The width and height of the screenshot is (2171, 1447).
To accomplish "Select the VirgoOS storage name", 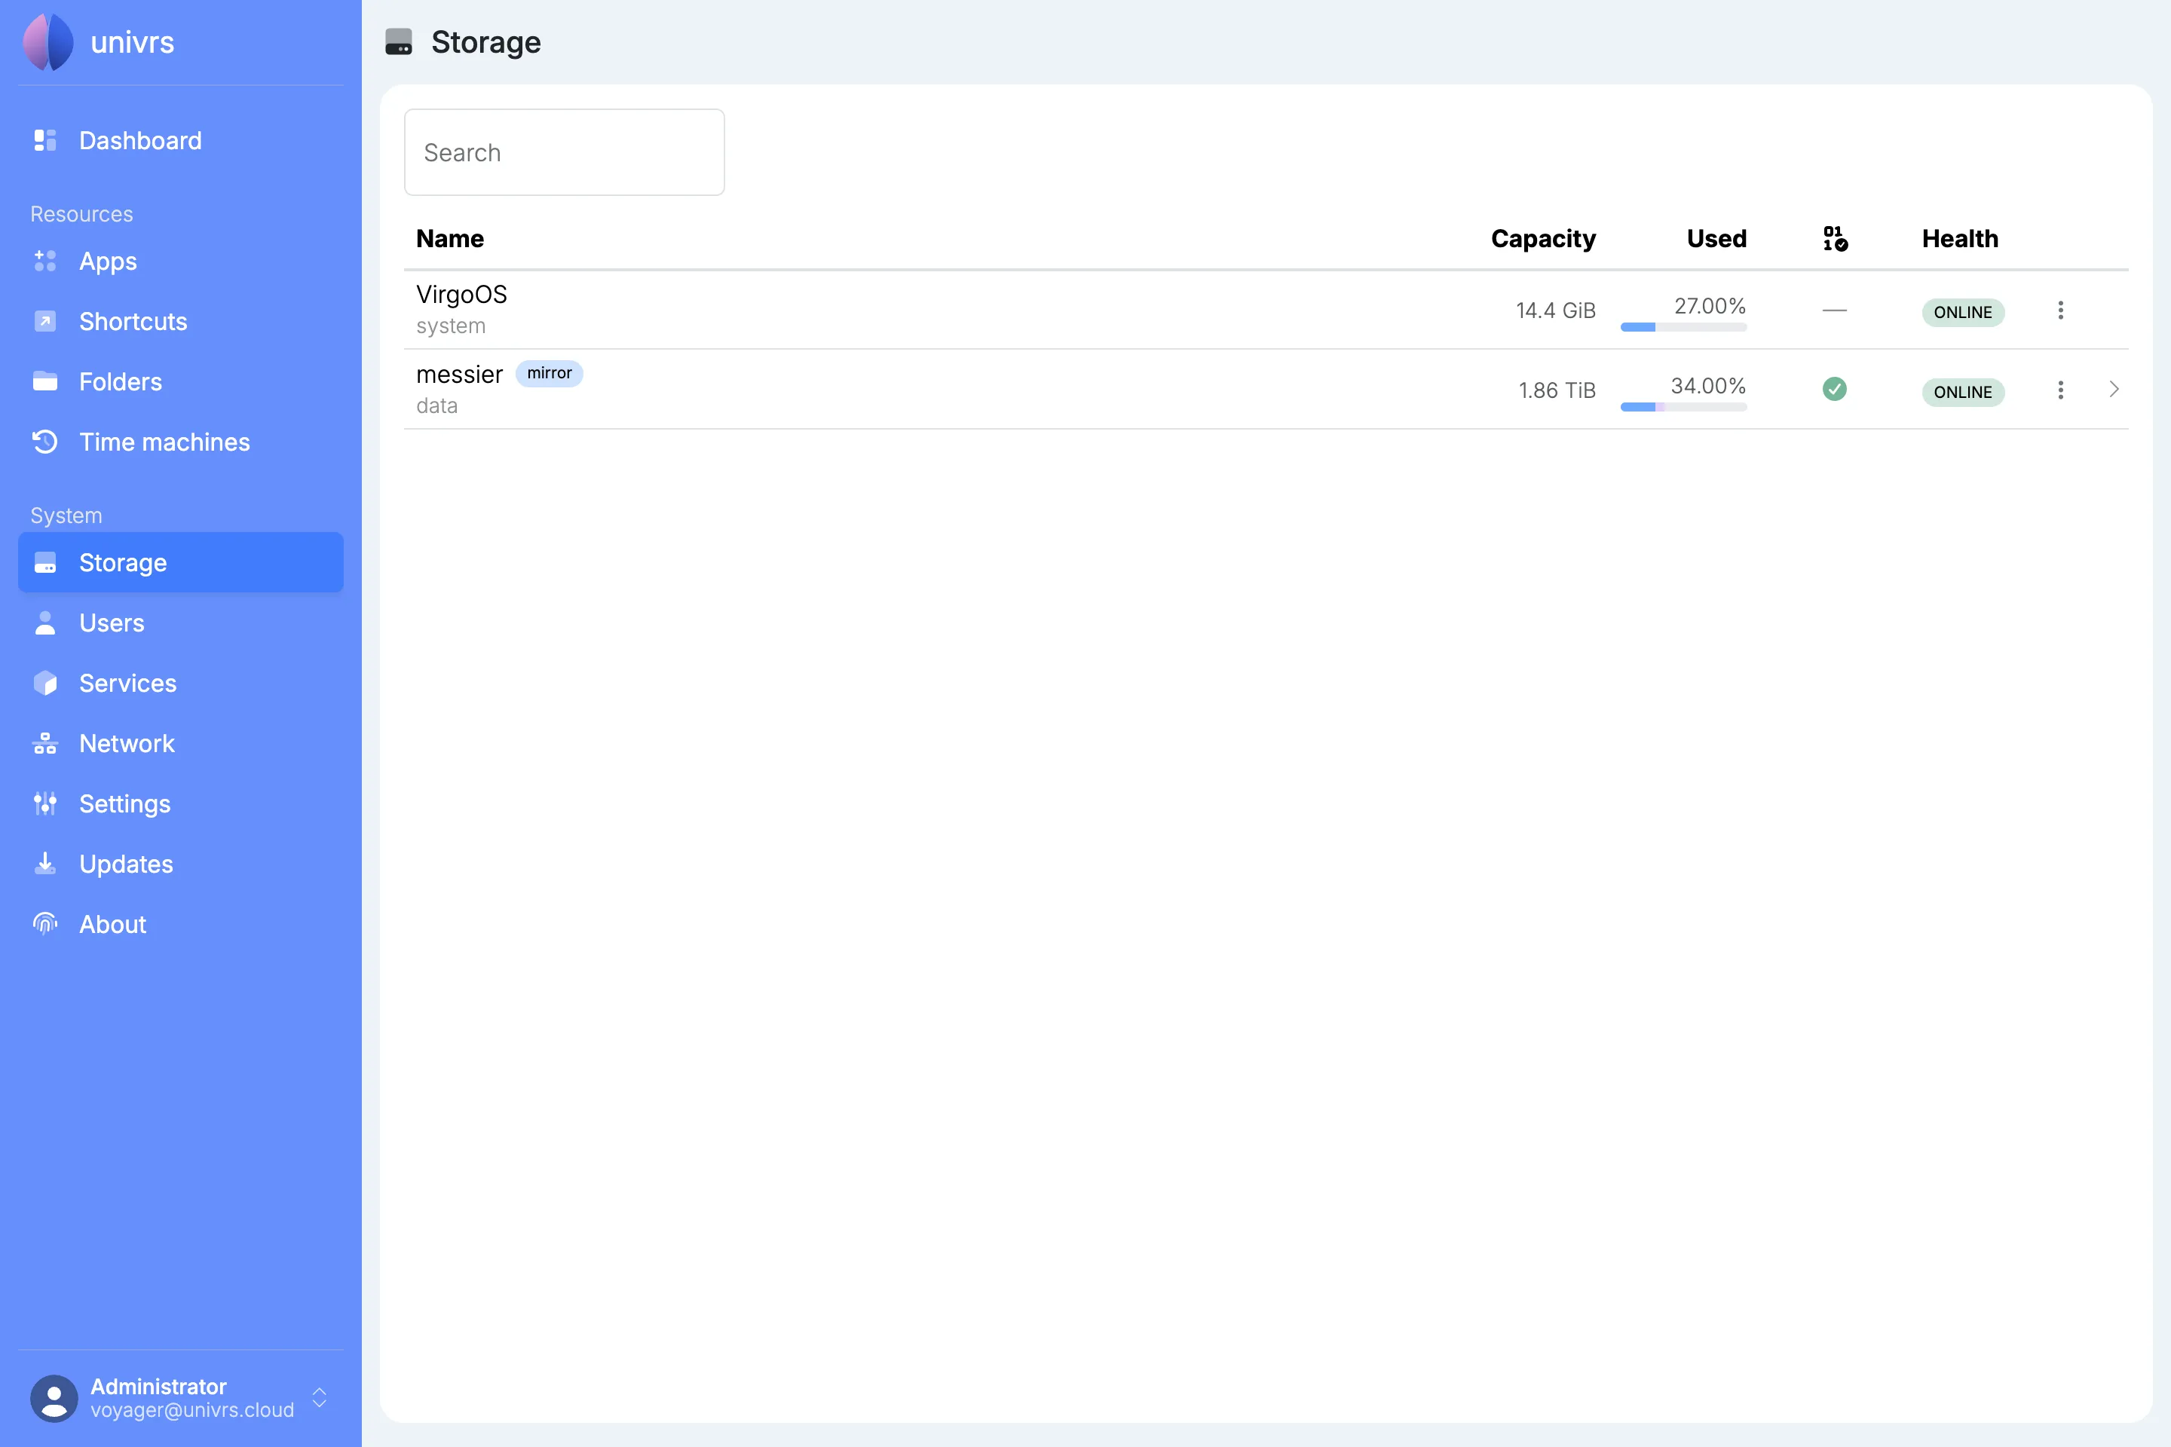I will click(461, 295).
